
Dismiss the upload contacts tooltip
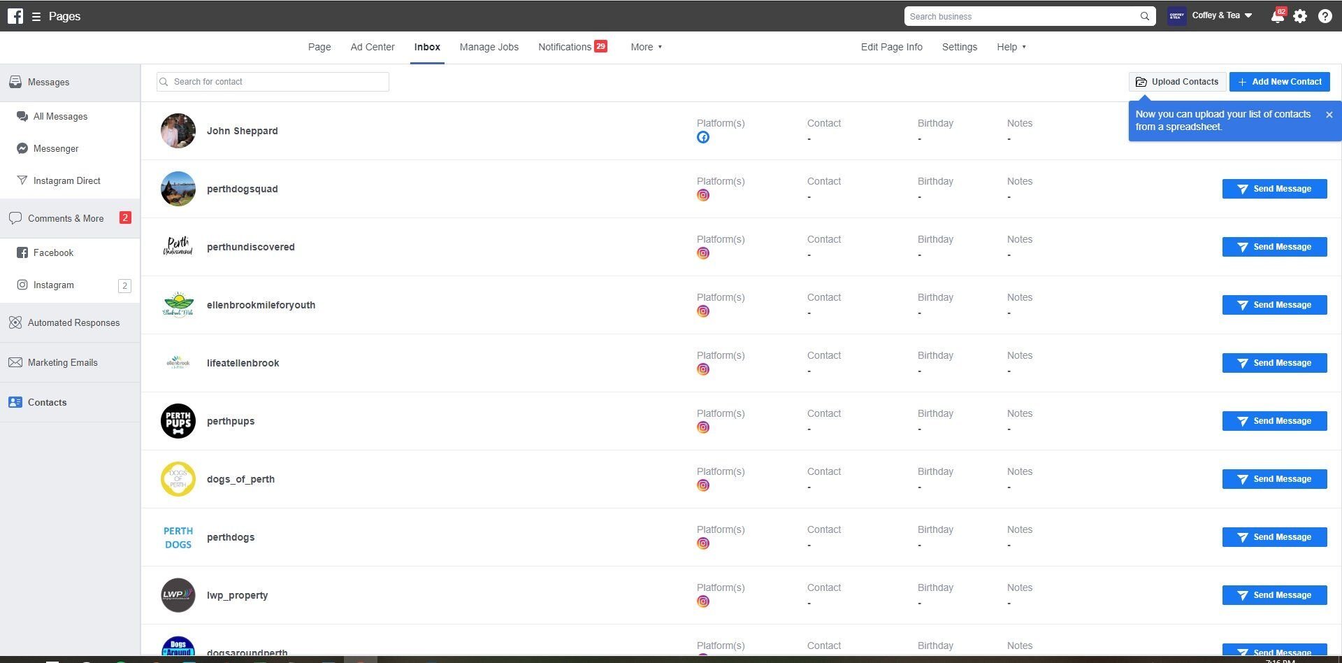1329,115
